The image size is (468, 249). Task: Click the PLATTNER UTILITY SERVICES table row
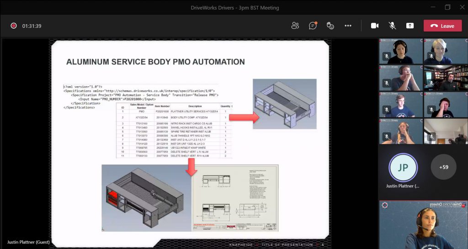pos(174,111)
